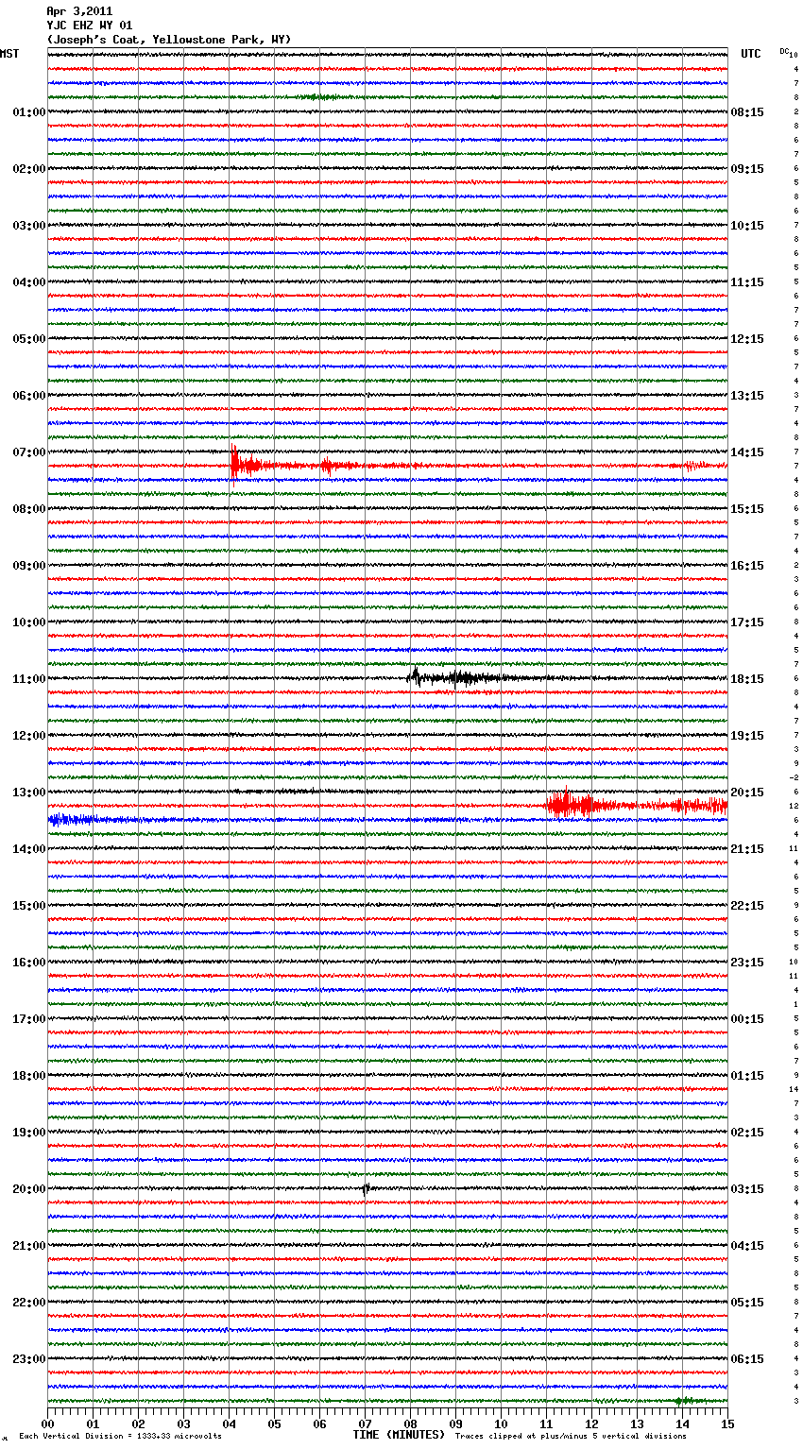The image size is (803, 1449).
Task: Select the 20:00 MST hour label
Action: 28,1189
